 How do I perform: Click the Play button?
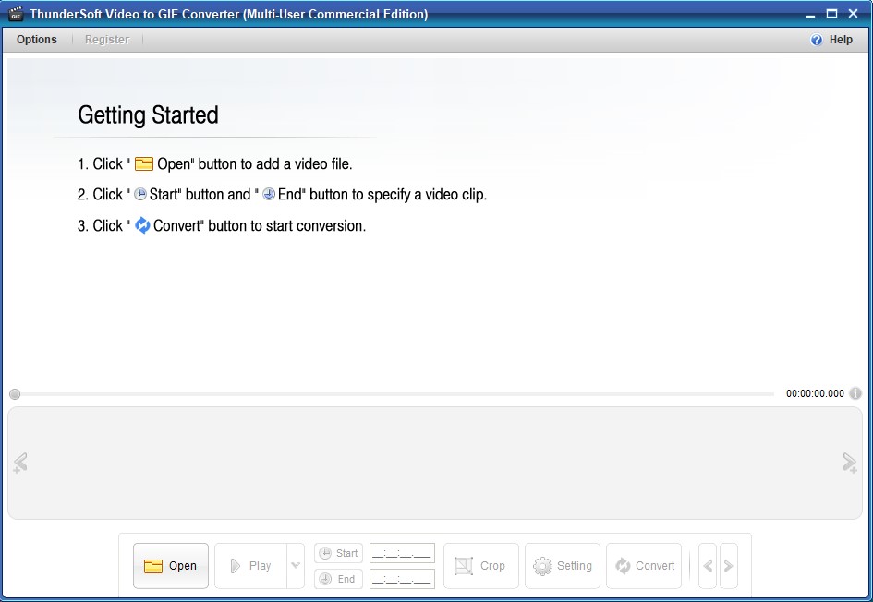pos(250,566)
